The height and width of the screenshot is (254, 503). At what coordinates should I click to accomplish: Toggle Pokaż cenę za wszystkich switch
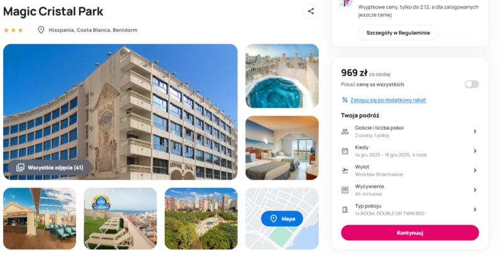coord(472,84)
